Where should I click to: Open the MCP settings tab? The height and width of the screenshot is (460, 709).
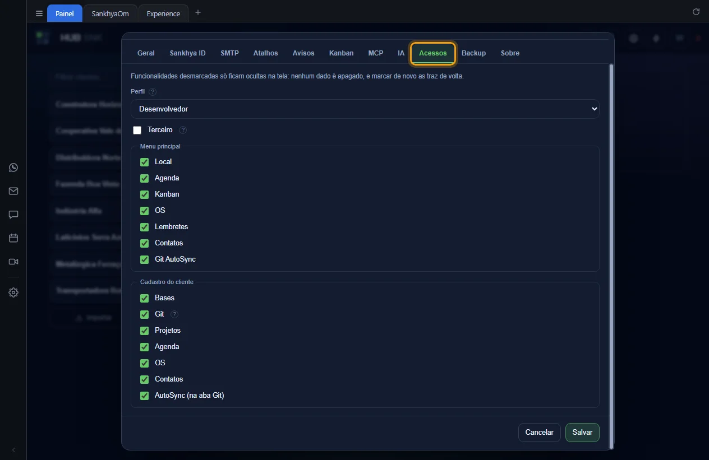(x=376, y=53)
